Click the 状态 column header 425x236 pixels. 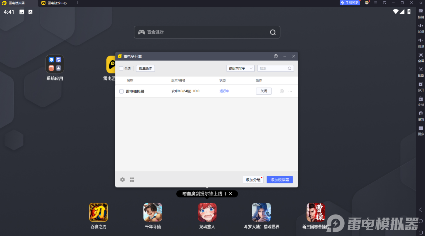223,80
